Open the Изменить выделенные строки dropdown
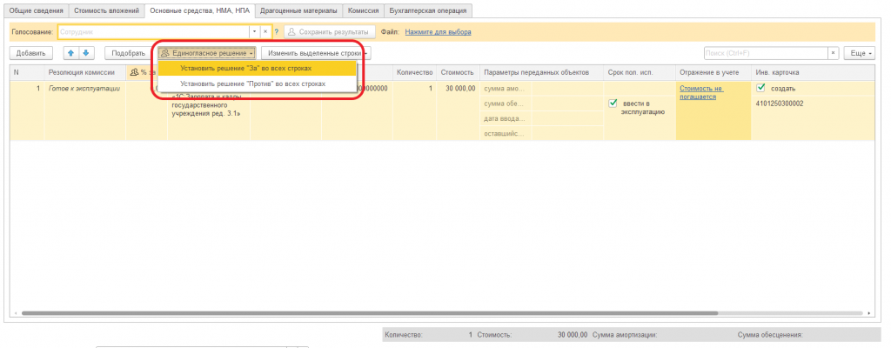Viewport: 891px width, 348px height. pos(316,53)
